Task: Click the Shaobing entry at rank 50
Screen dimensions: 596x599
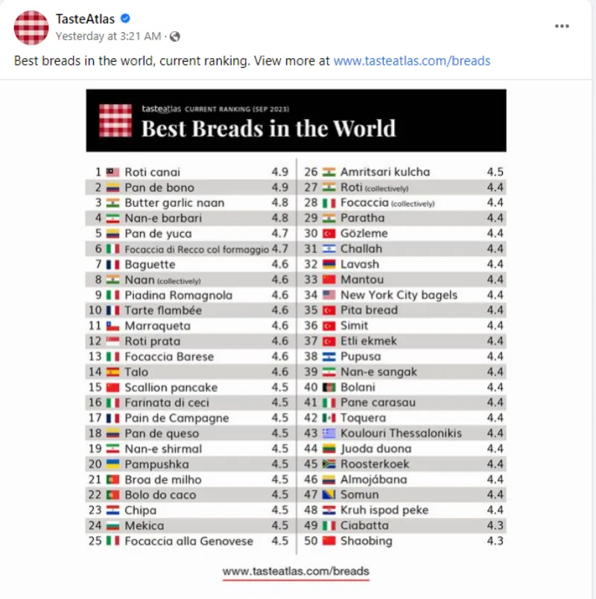Action: tap(366, 541)
